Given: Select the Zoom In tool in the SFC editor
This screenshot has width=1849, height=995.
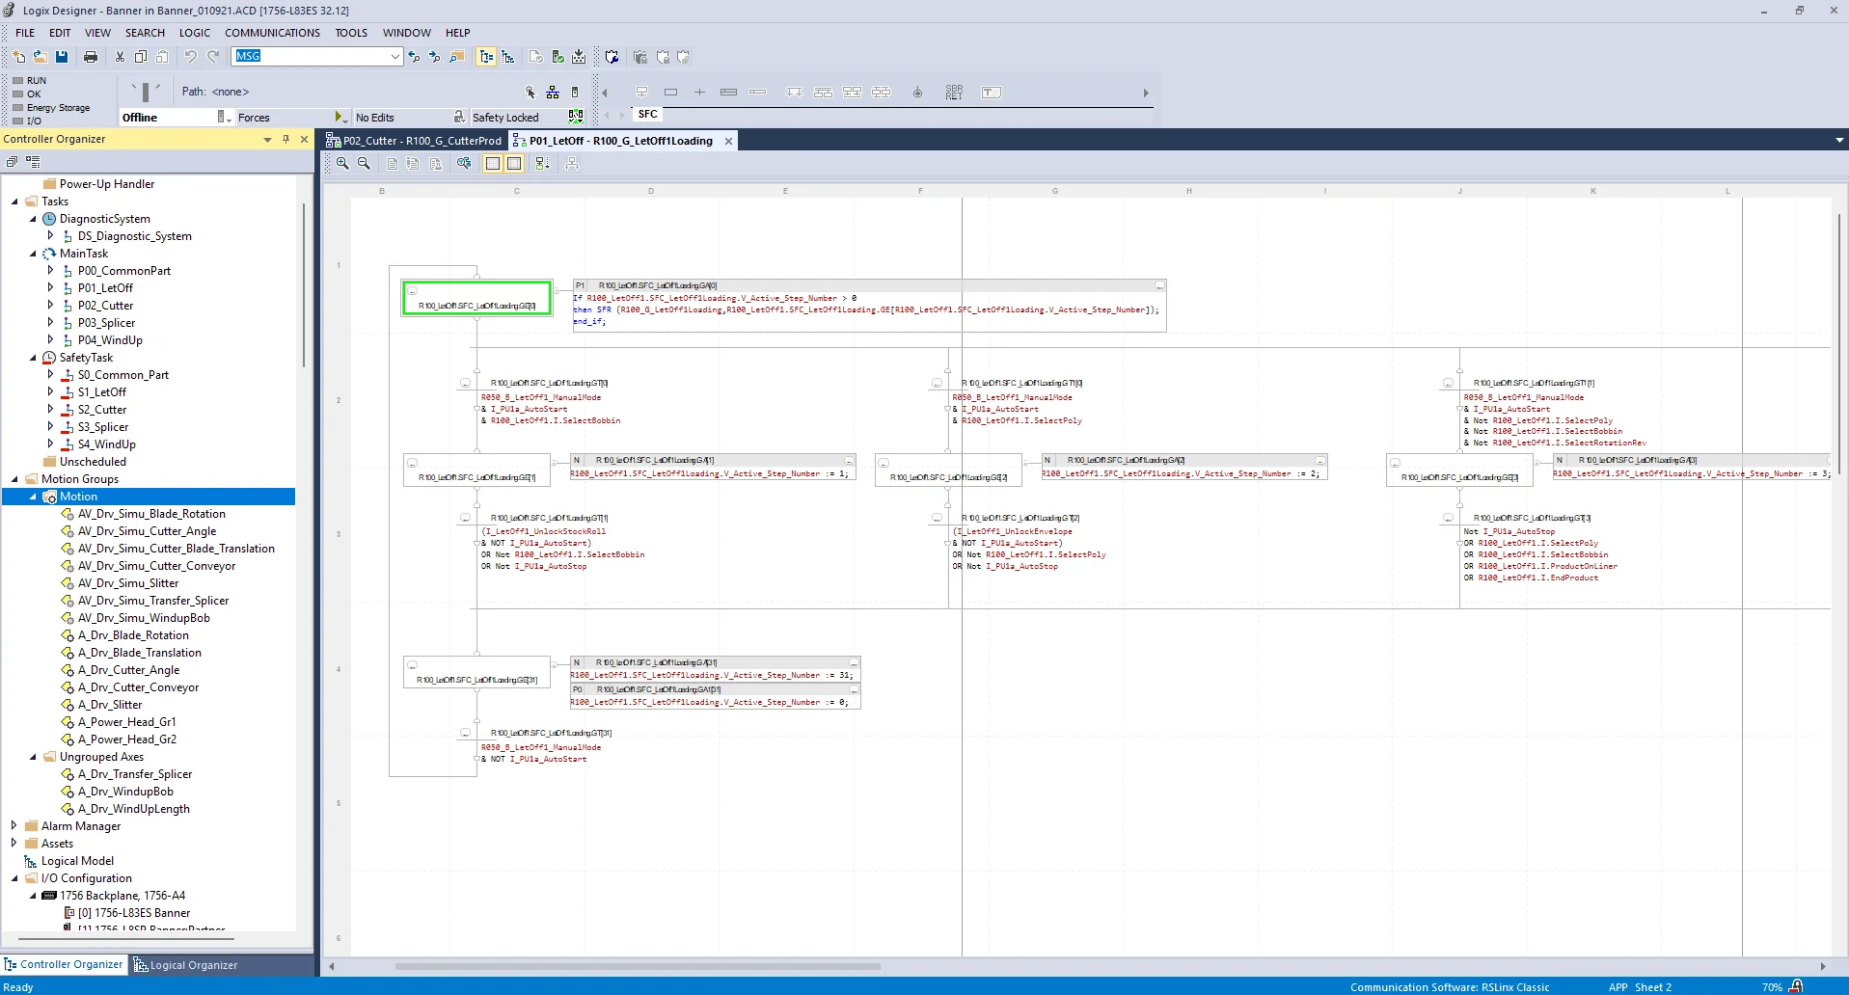Looking at the screenshot, I should 342,163.
